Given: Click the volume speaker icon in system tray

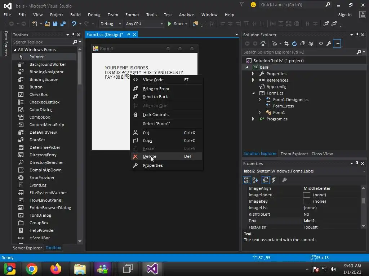Looking at the screenshot, I should (x=333, y=269).
